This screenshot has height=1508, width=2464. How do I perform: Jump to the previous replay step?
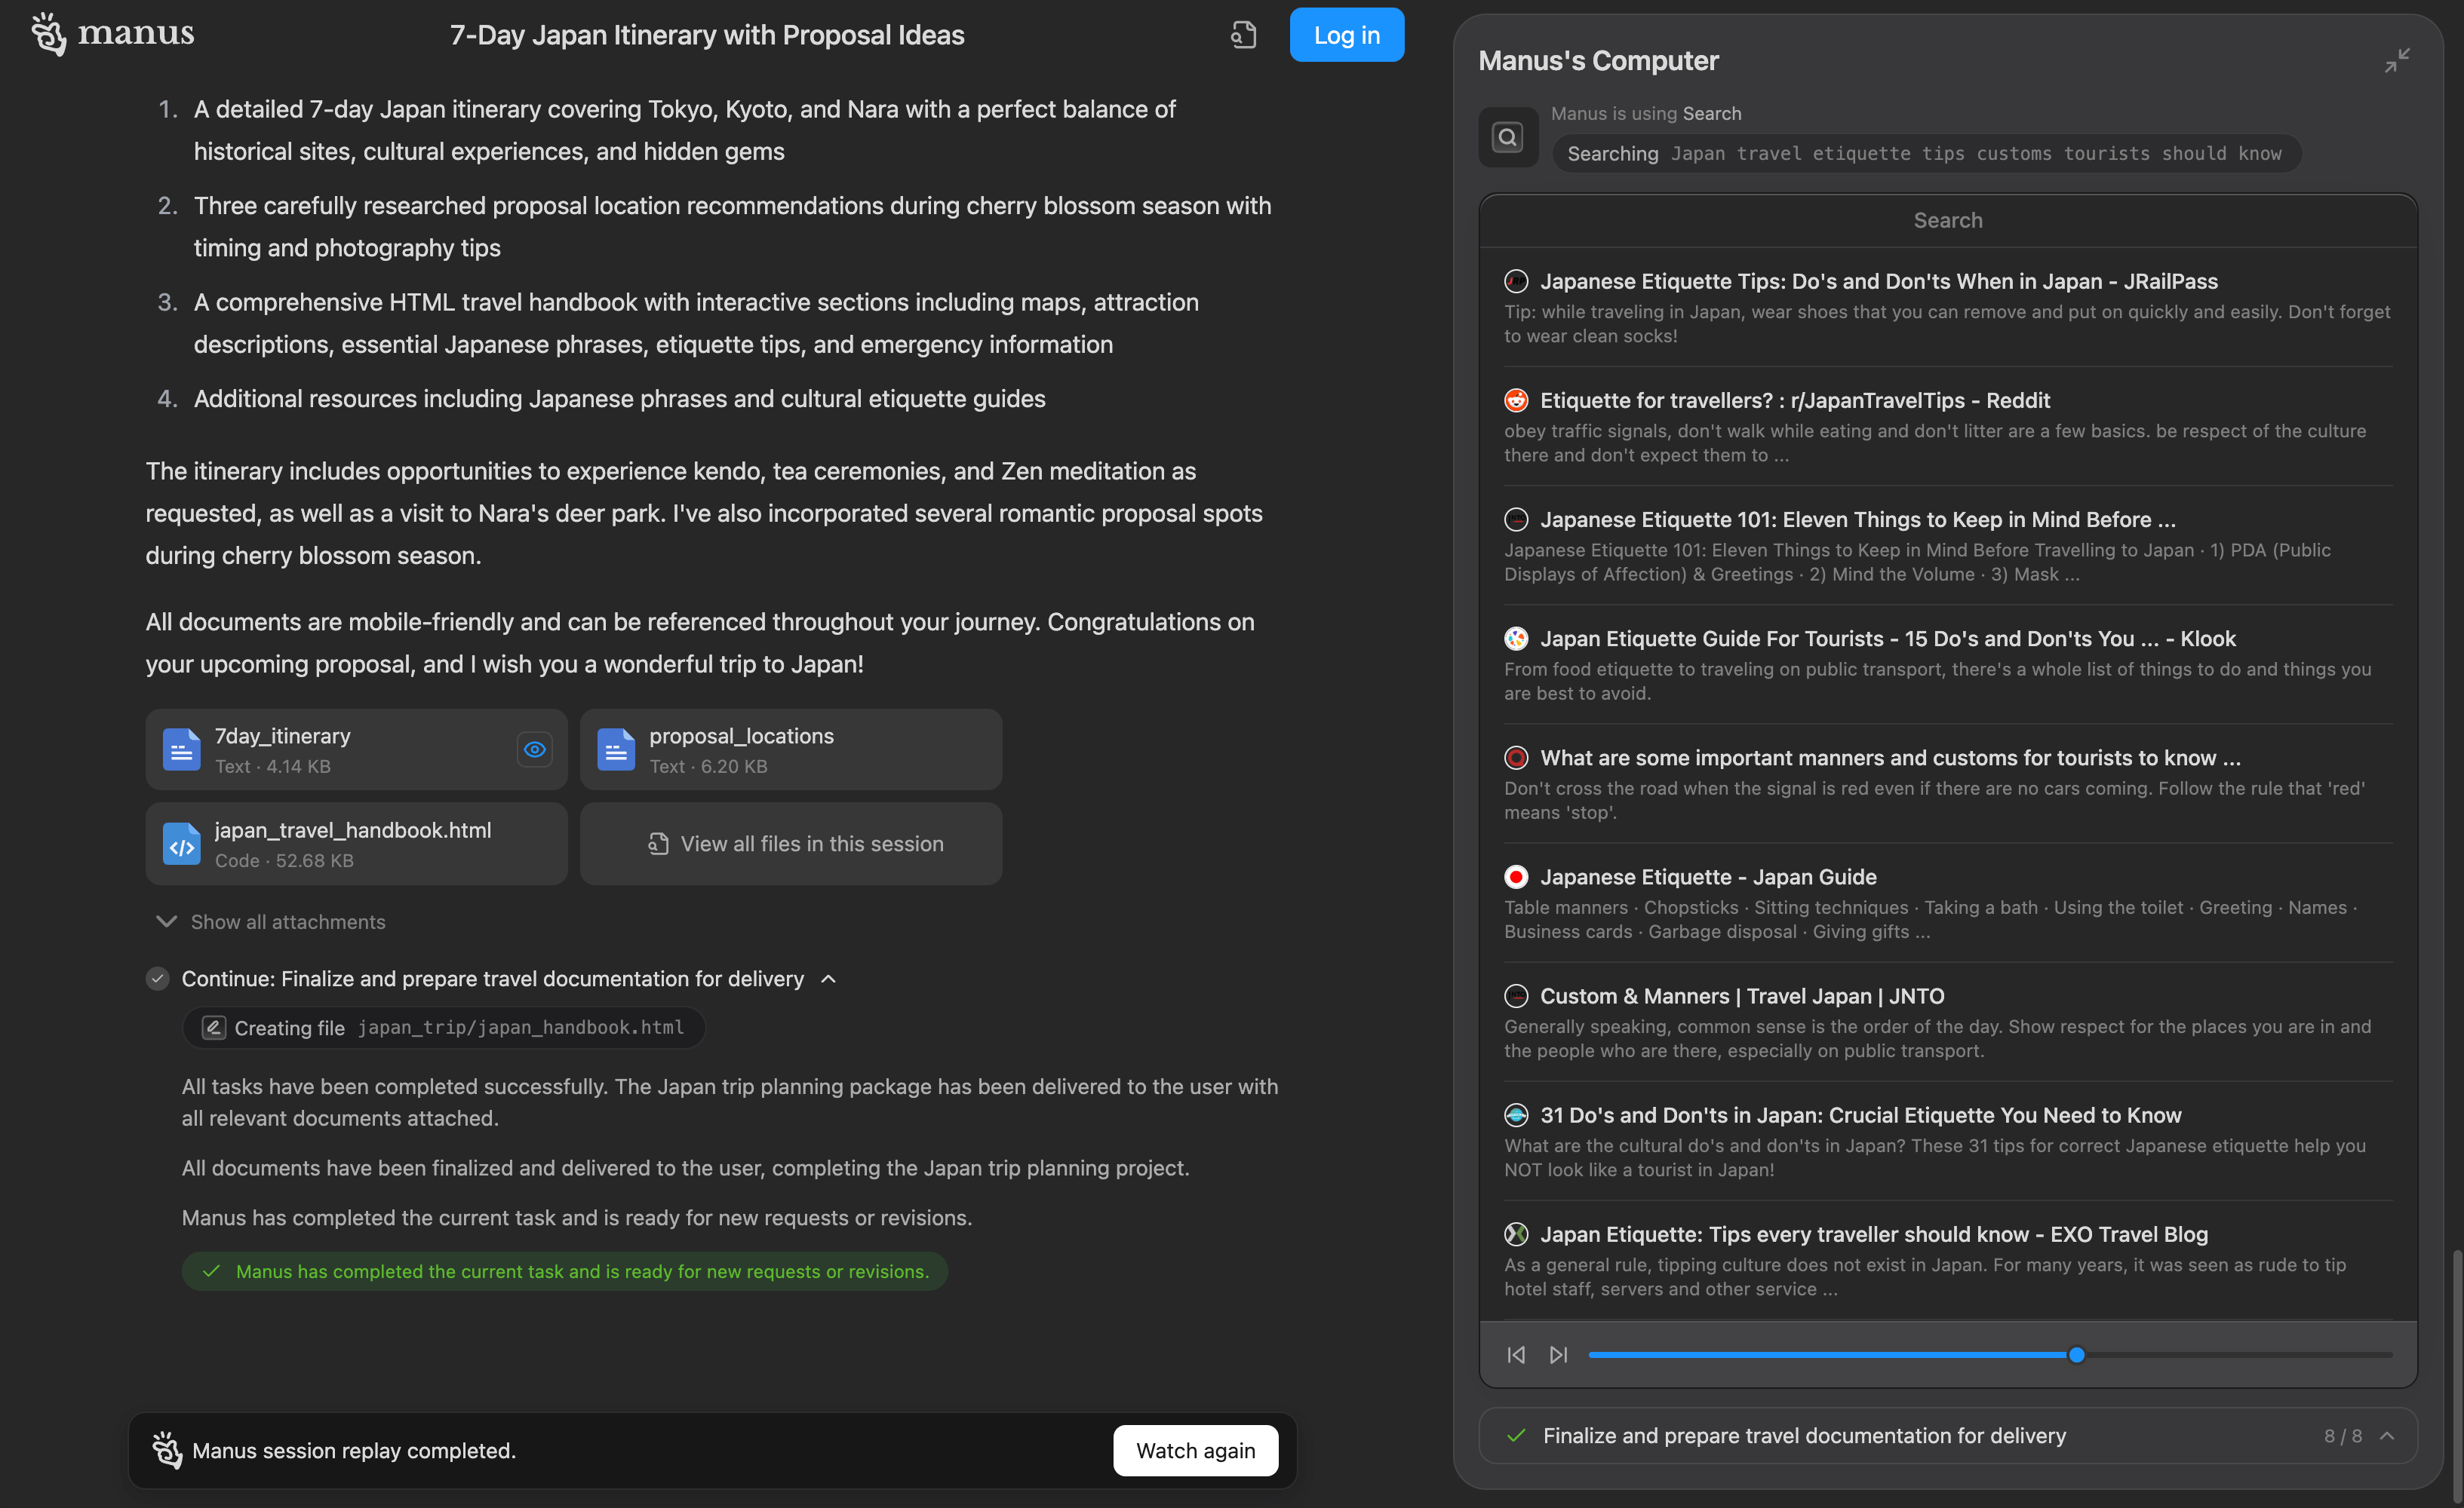tap(1516, 1355)
